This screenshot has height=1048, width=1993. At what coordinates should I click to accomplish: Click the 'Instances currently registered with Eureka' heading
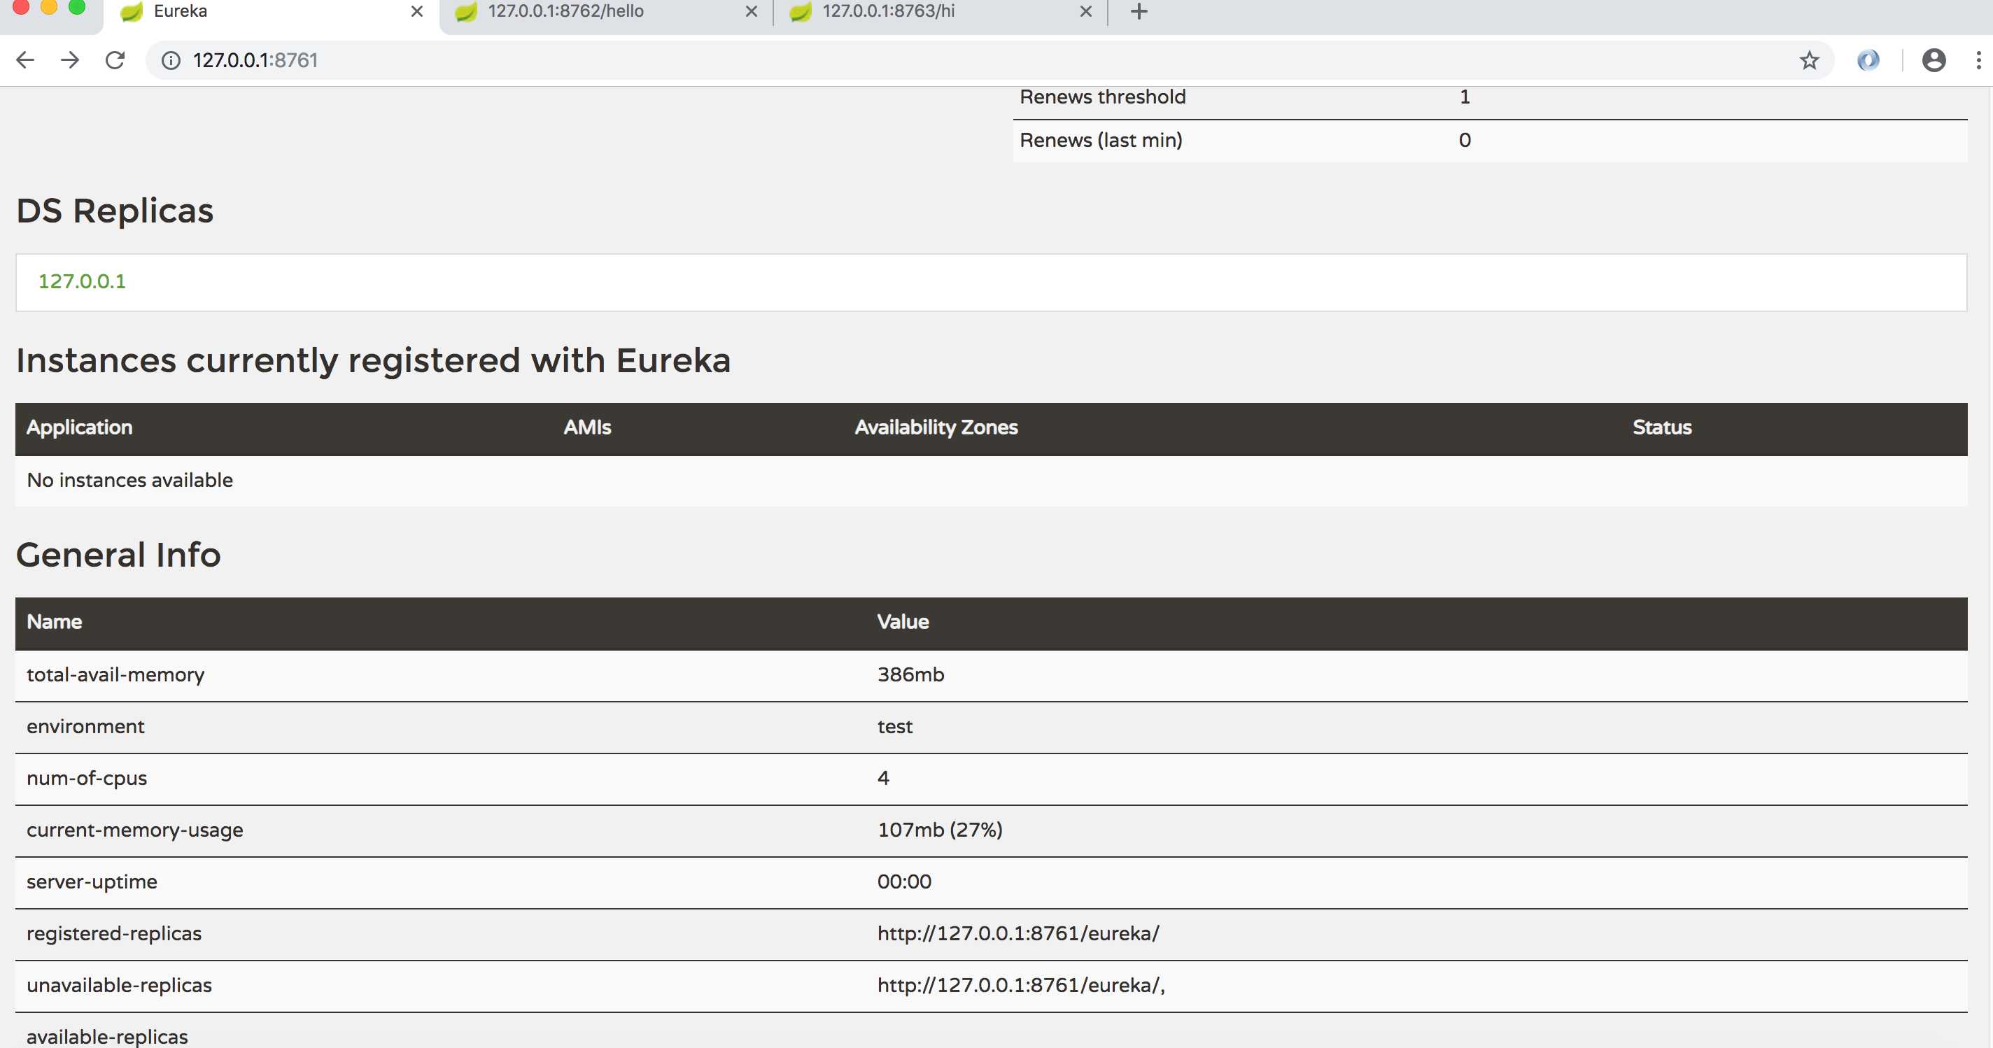[373, 361]
